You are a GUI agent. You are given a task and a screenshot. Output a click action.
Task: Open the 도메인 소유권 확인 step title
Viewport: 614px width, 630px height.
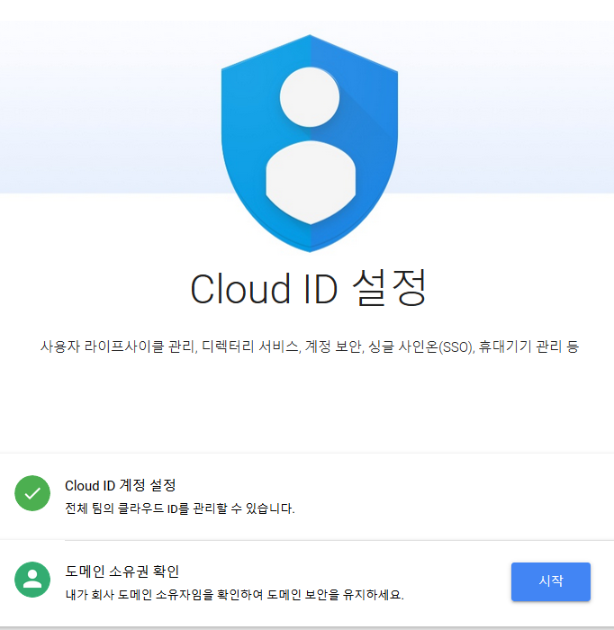[122, 571]
